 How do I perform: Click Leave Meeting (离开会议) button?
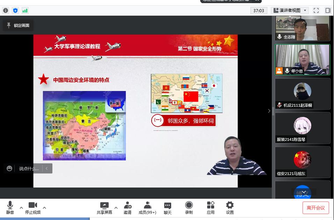click(x=315, y=208)
